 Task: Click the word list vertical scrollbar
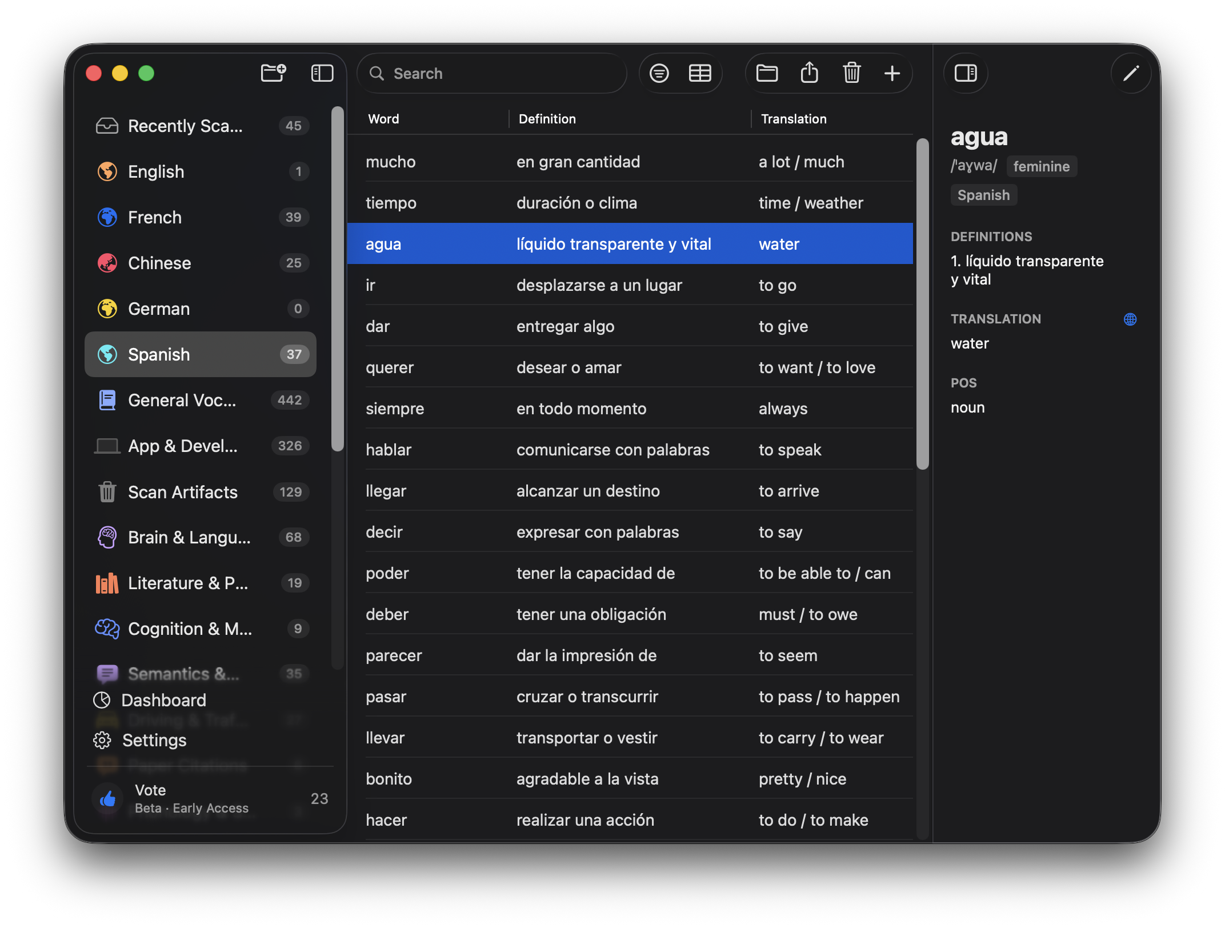coord(922,304)
